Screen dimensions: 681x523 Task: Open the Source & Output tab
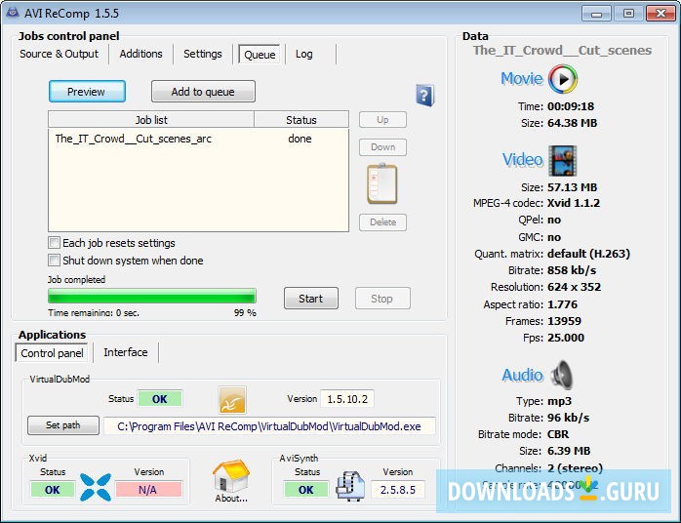coord(60,54)
